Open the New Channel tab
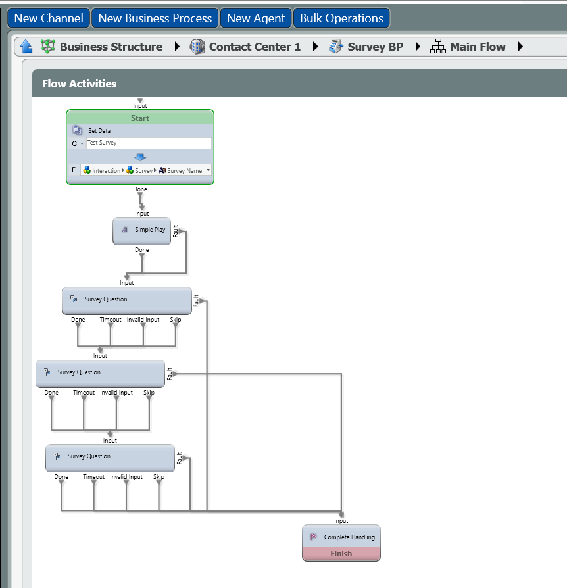 click(49, 18)
